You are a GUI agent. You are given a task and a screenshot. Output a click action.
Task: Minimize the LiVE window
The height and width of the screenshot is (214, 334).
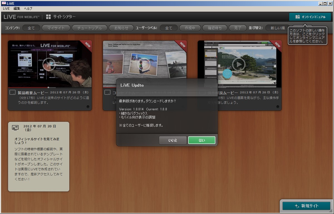pyautogui.click(x=321, y=3)
